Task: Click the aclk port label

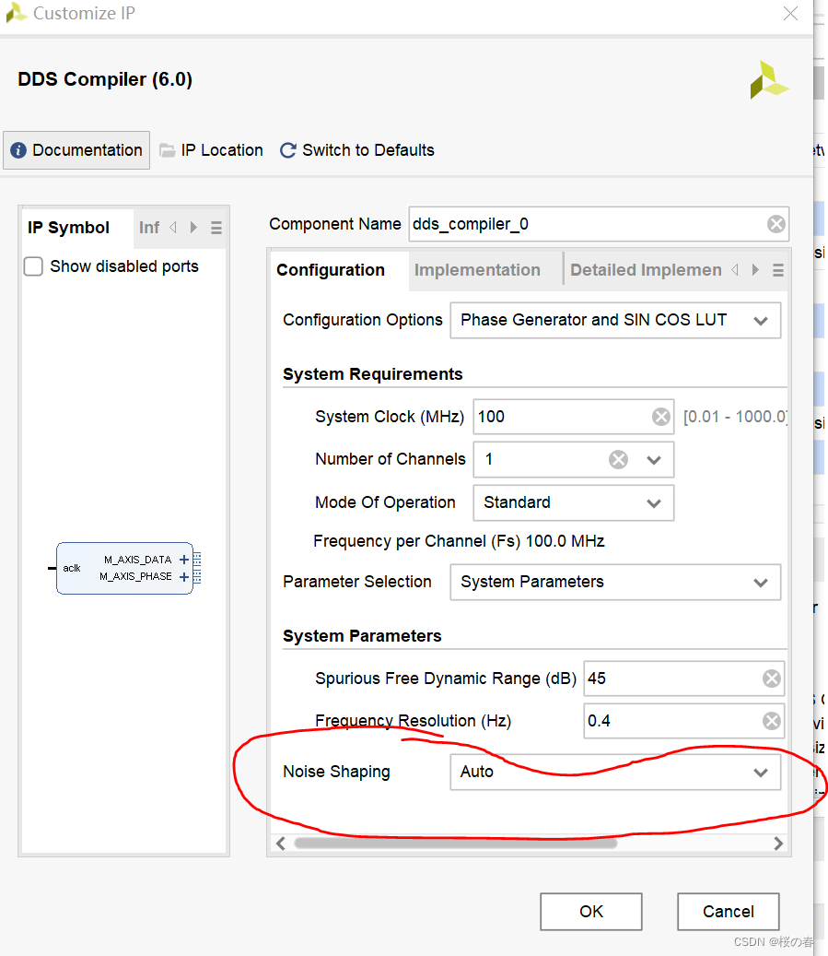Action: pos(72,568)
